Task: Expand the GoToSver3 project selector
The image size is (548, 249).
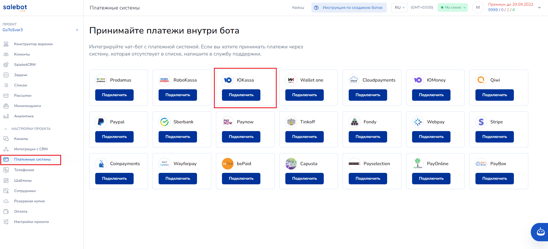Action: [77, 30]
